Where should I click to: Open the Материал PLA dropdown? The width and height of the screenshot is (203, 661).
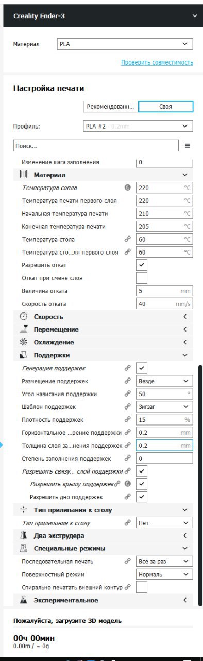(x=125, y=44)
